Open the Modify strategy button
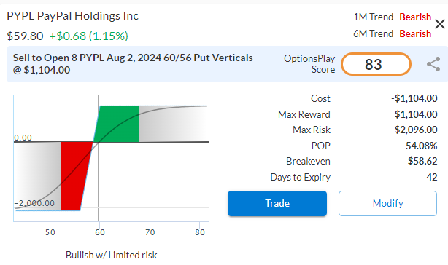 [387, 203]
